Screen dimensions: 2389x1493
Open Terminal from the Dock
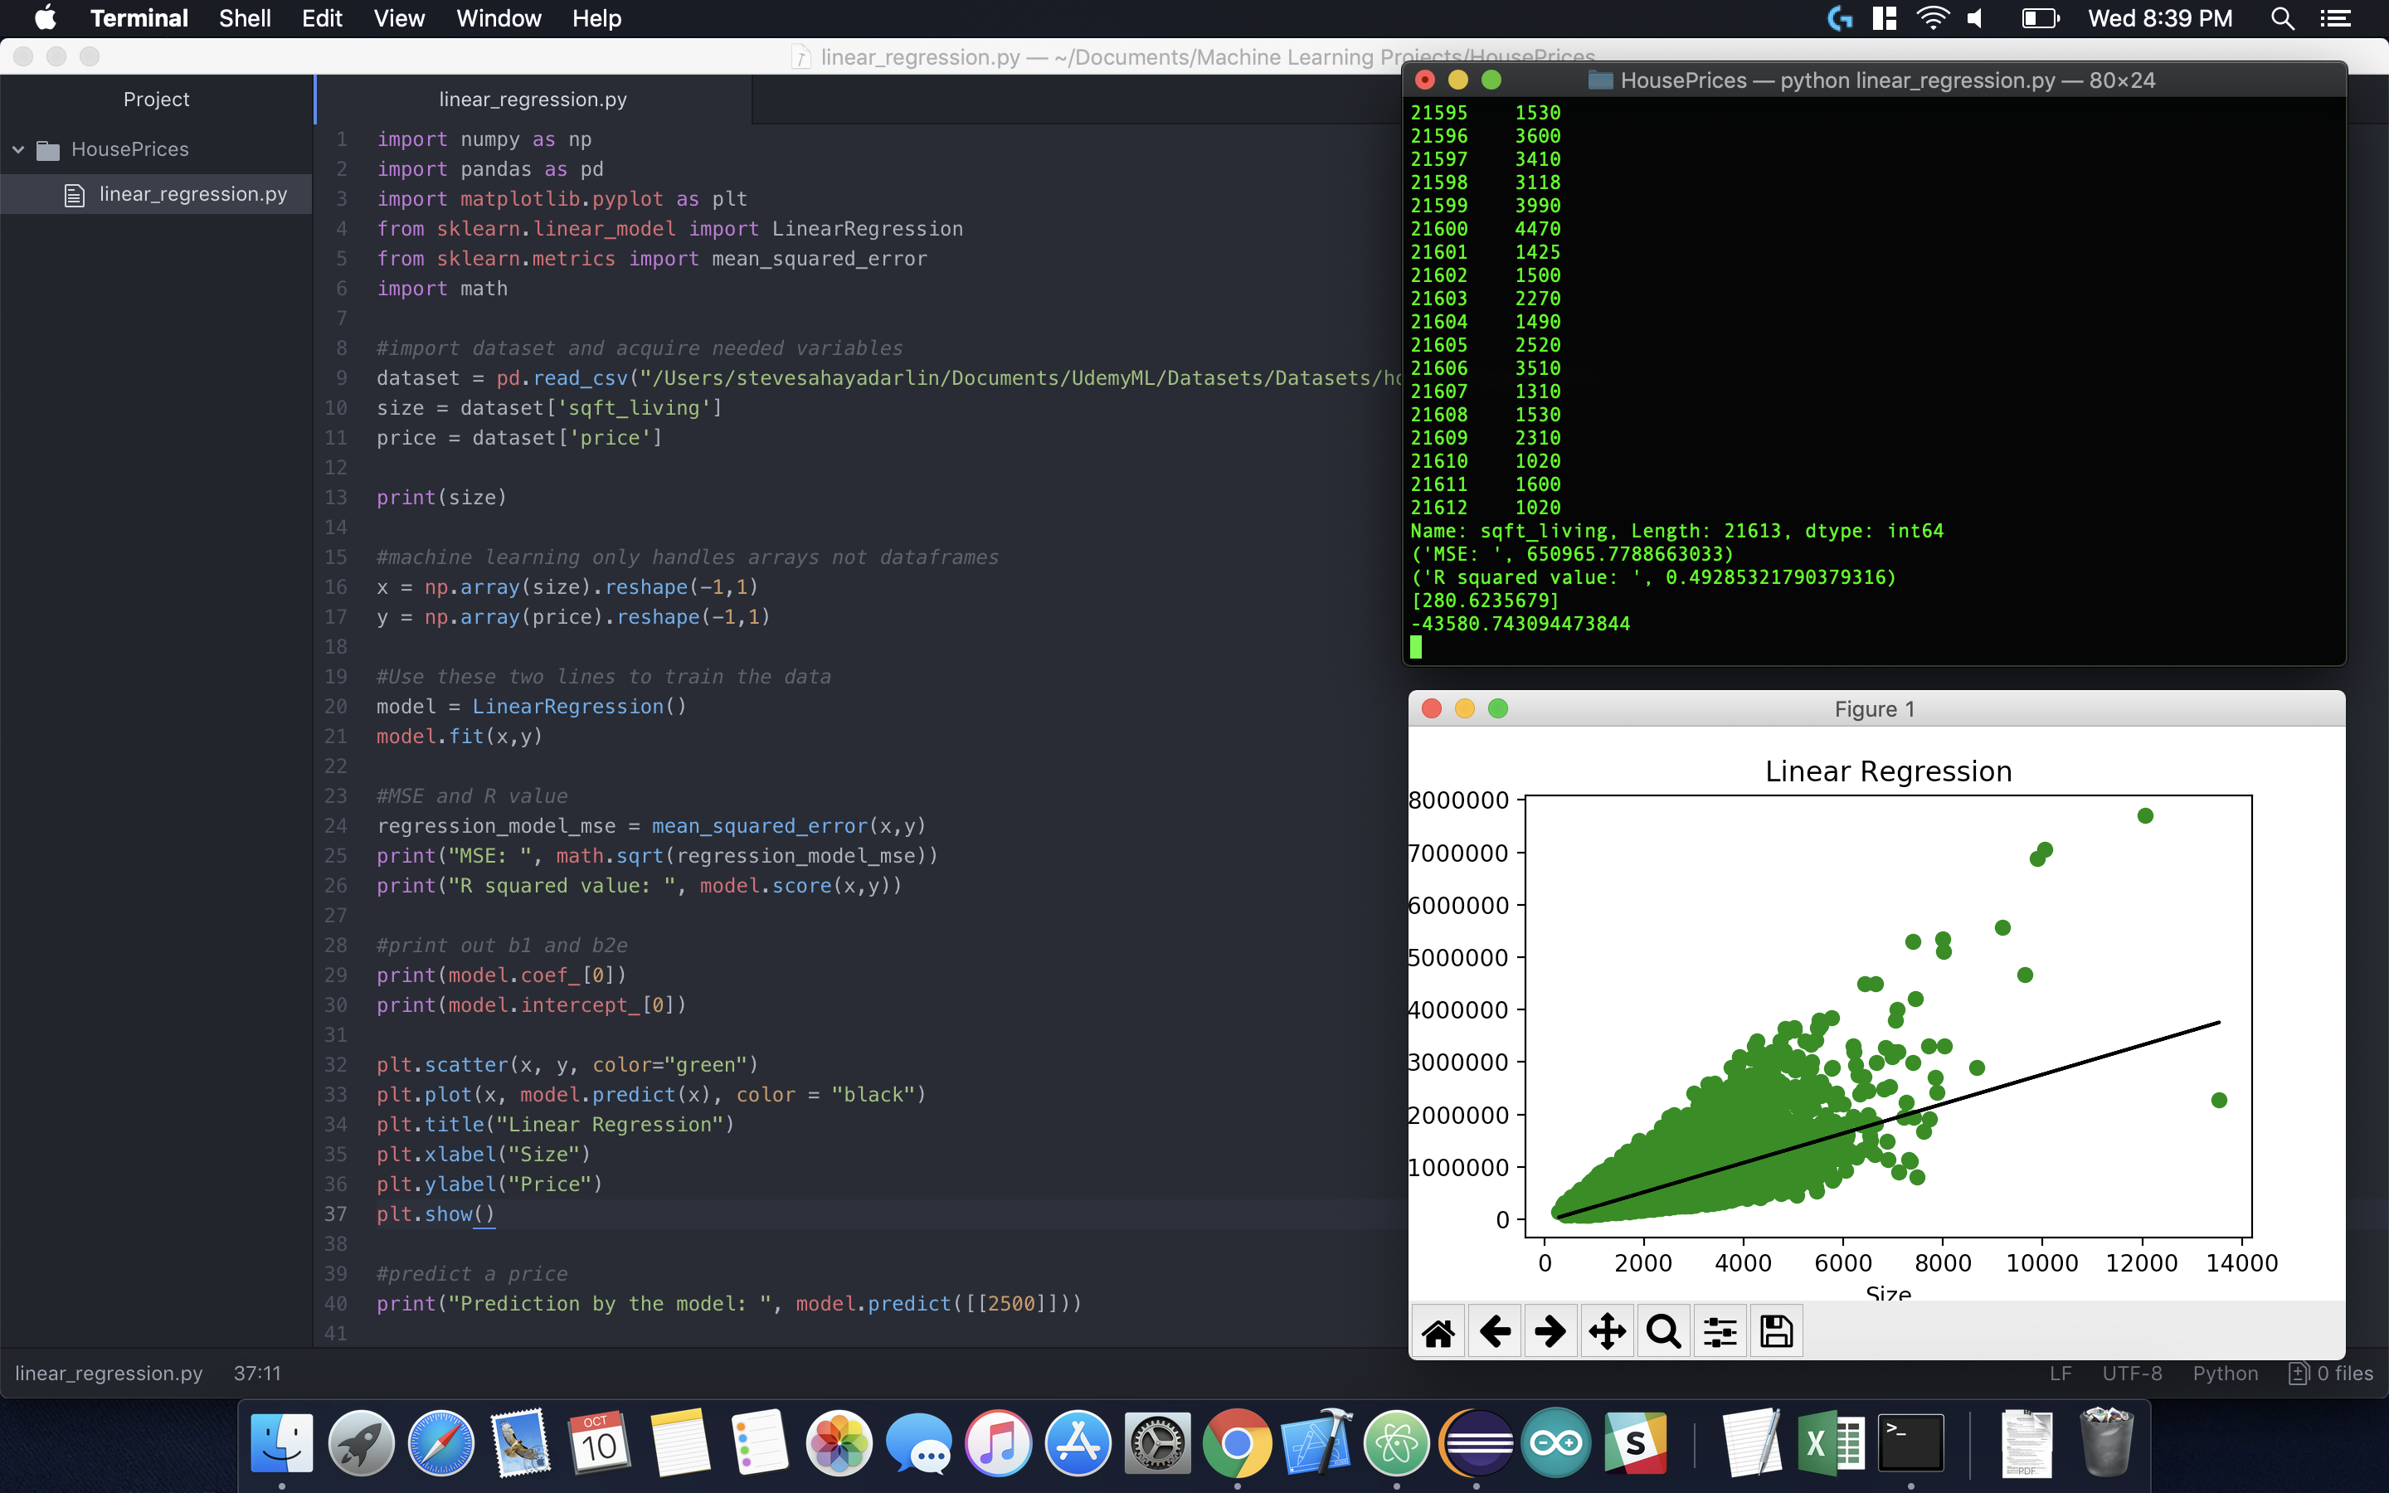pos(1910,1442)
